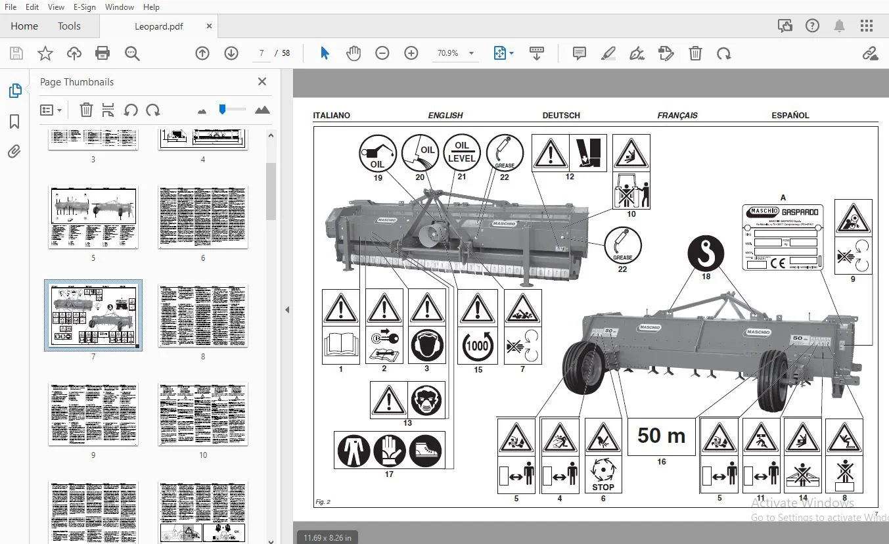This screenshot has width=889, height=544.
Task: Go to previous page arrow
Action: tap(202, 53)
